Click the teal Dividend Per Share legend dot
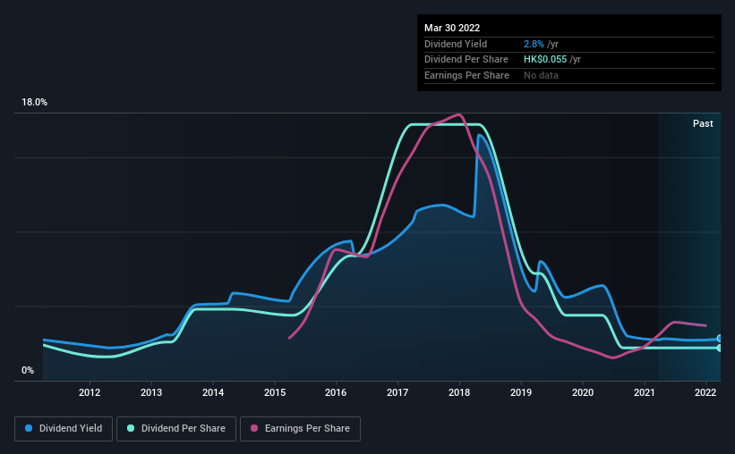Screen dimensions: 735x454 (131, 428)
